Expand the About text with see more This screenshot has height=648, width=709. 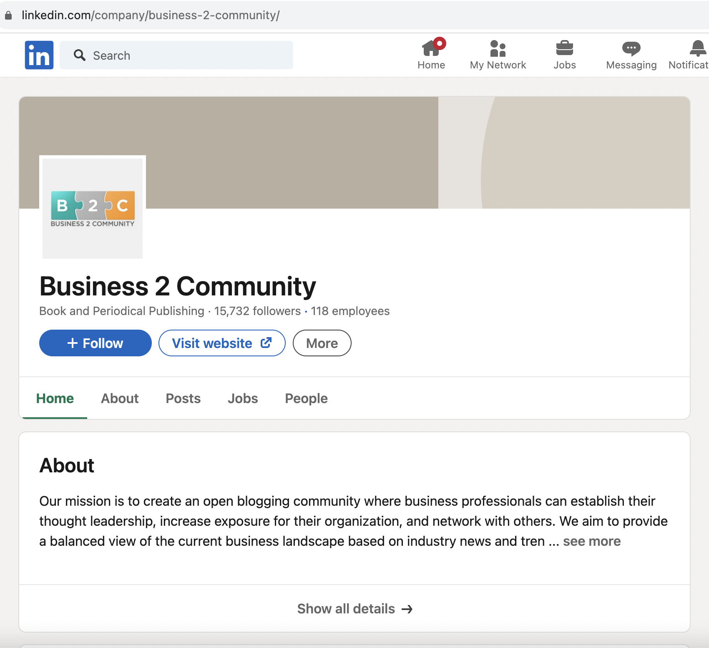(592, 541)
